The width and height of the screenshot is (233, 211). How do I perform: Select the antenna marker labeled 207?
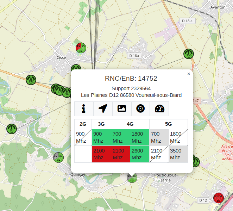pyautogui.click(x=67, y=93)
